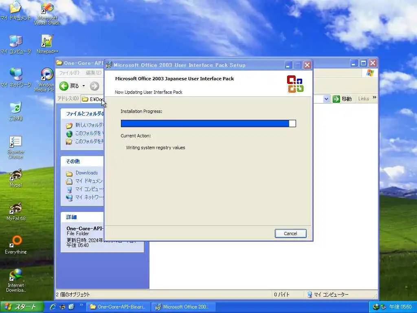Click the status bar My Computer zone
This screenshot has width=417, height=313.
[340, 294]
